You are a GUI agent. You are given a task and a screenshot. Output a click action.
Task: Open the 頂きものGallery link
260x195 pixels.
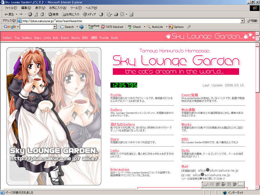click(x=123, y=124)
